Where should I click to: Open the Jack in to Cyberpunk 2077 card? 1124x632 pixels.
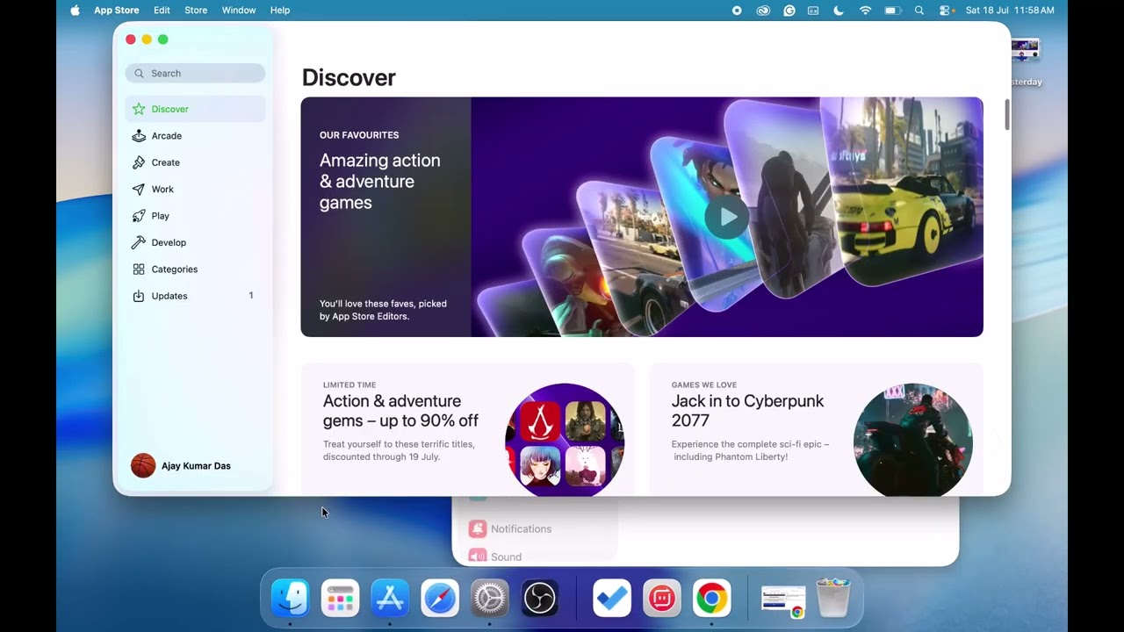click(816, 430)
